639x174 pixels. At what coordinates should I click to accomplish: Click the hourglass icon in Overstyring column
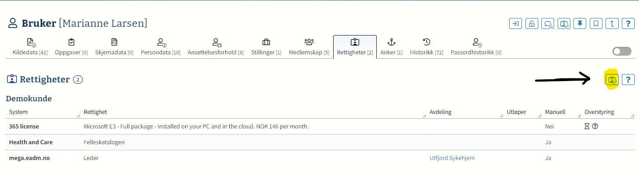point(587,126)
